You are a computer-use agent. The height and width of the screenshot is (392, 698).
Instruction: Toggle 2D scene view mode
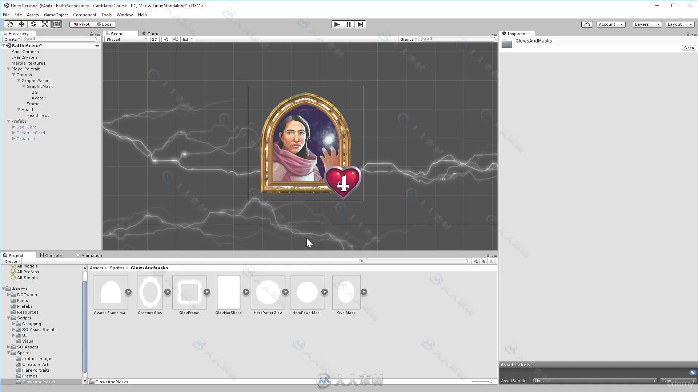pyautogui.click(x=155, y=39)
